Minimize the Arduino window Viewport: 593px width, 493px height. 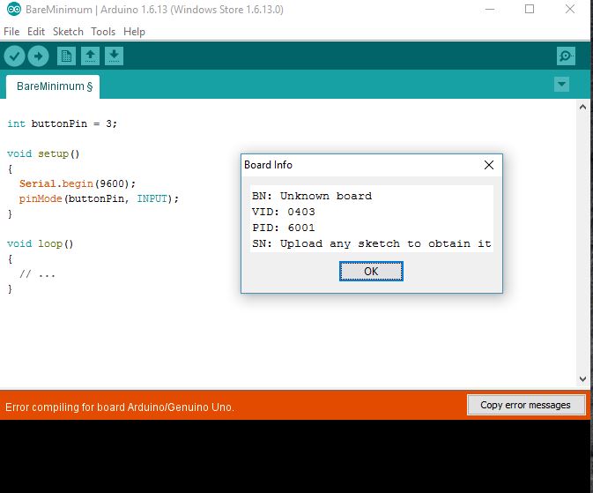tap(490, 9)
